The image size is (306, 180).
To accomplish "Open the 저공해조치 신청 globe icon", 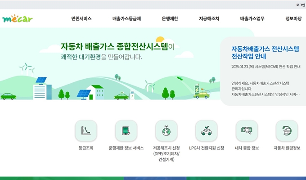I will [x=166, y=130].
